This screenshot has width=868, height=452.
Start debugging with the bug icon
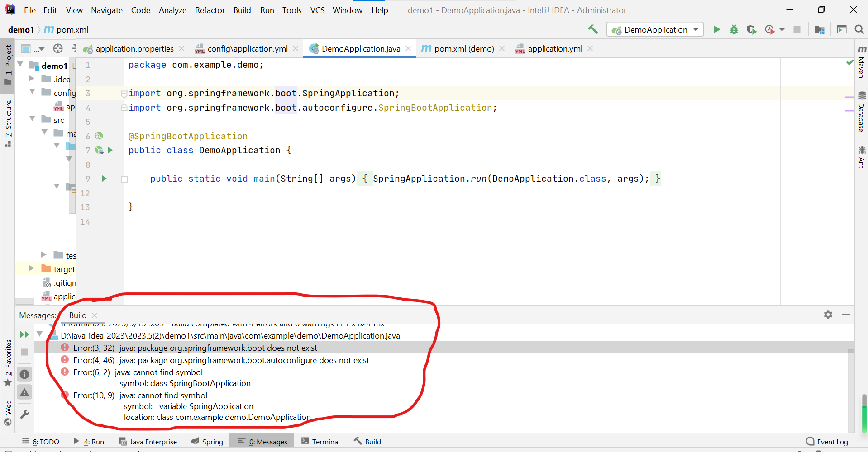(734, 29)
